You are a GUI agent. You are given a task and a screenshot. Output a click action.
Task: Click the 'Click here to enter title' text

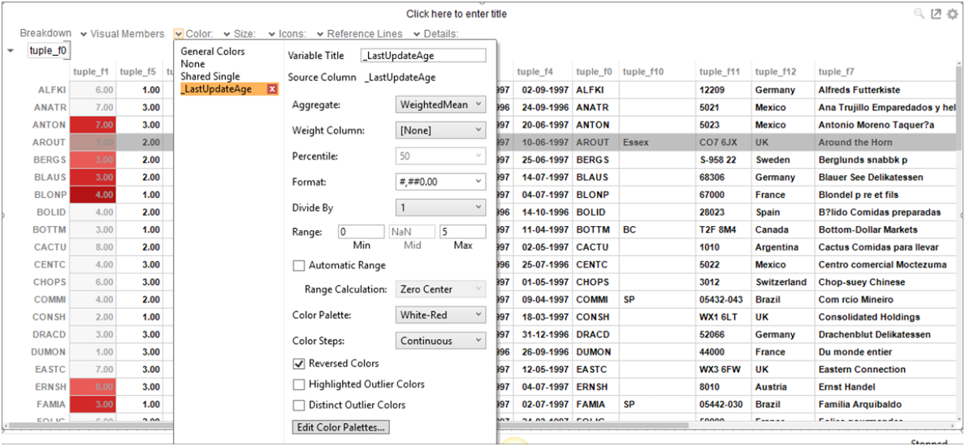tap(457, 14)
